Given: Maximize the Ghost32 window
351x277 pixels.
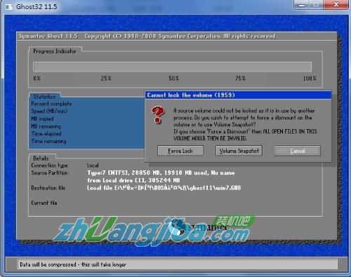Looking at the screenshot, I should click(317, 4).
